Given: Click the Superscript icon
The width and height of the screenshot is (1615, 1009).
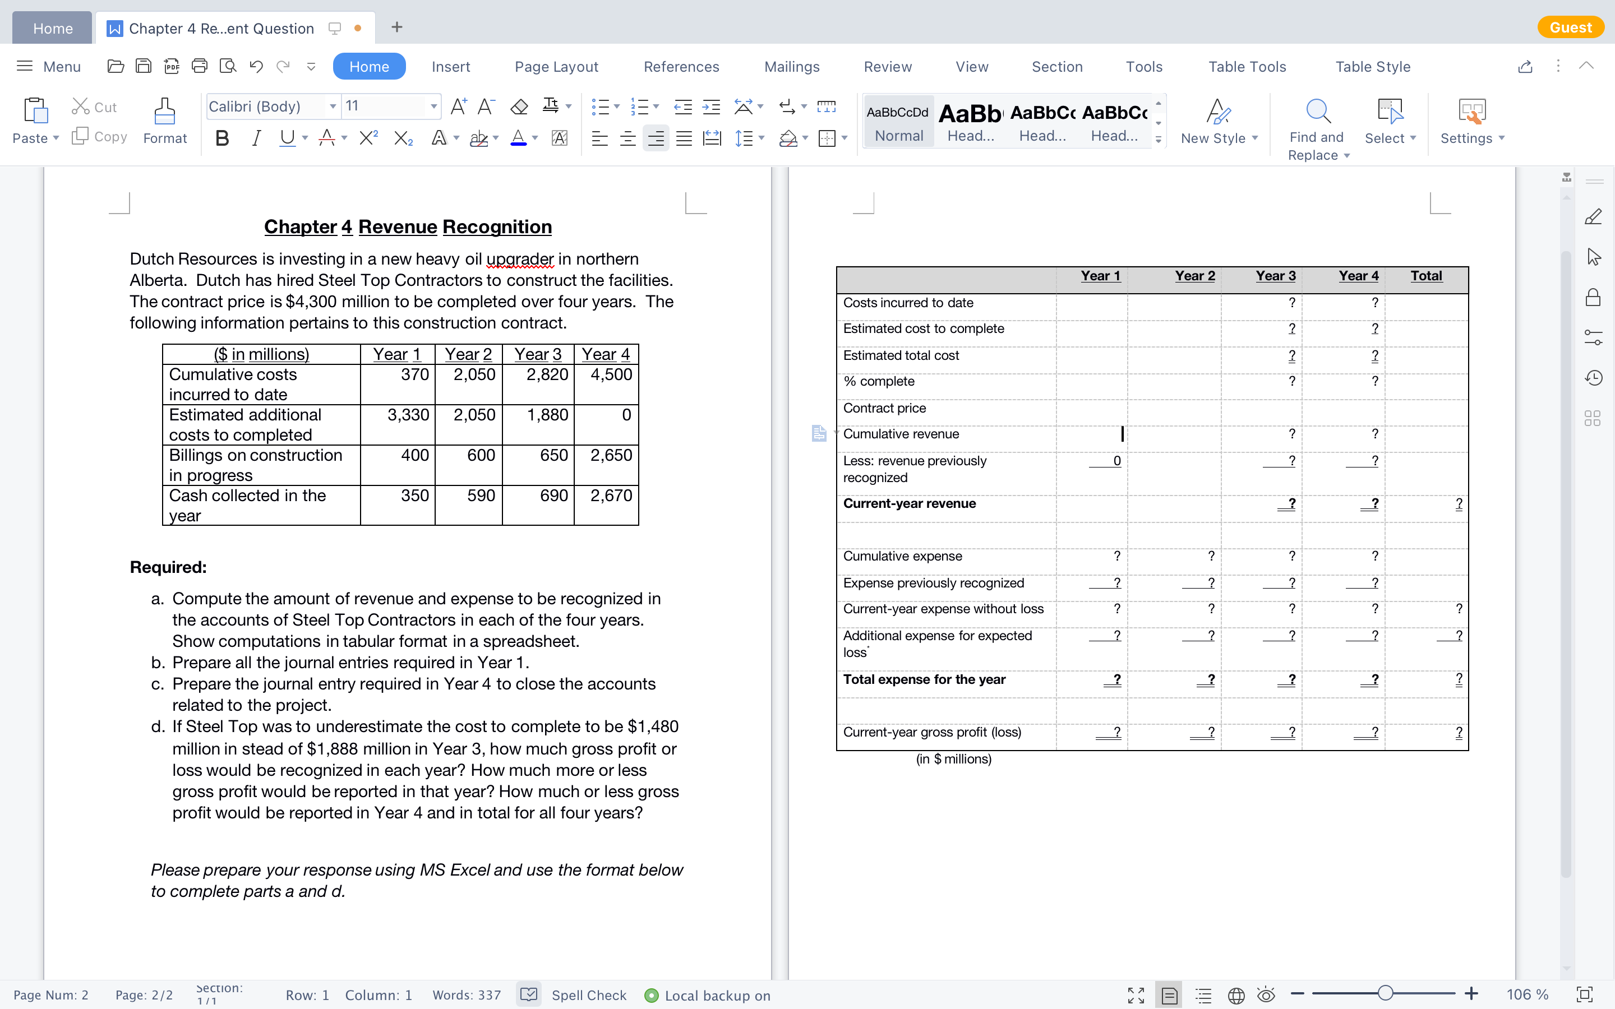Looking at the screenshot, I should coord(368,138).
